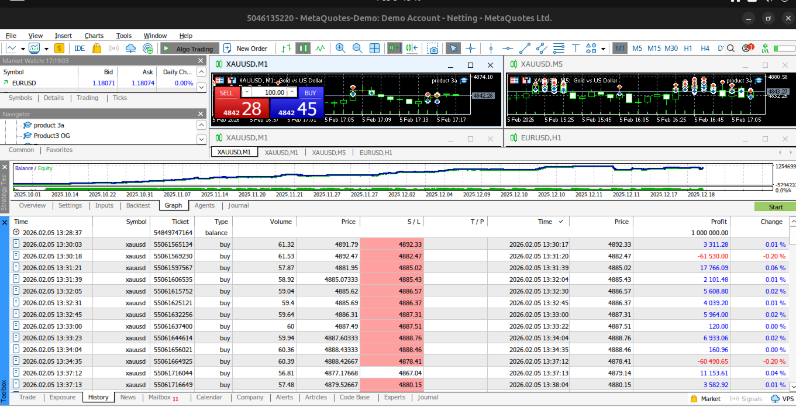
Task: Switch to the Backtest tab
Action: (x=138, y=205)
